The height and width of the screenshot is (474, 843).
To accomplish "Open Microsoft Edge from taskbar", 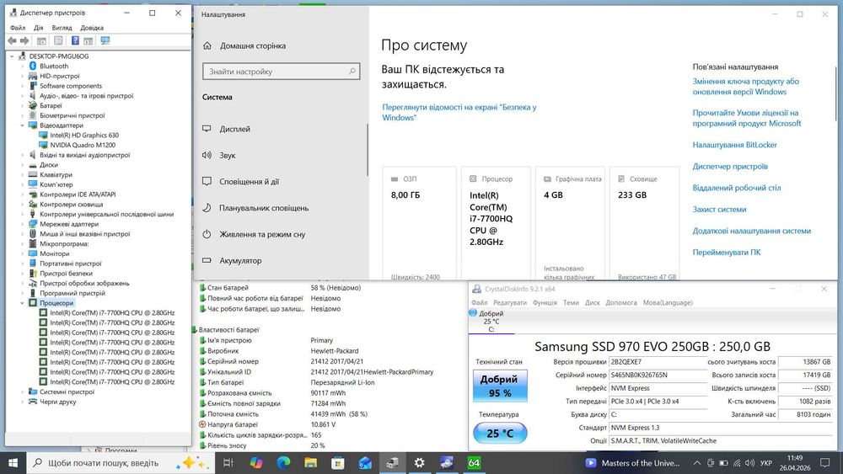I will pos(283,463).
